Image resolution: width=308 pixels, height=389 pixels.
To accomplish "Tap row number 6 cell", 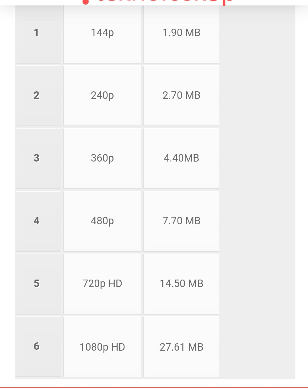I will 39,347.
